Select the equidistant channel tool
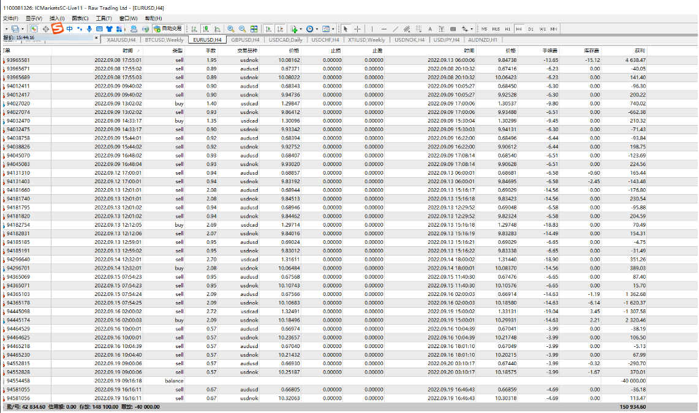The height and width of the screenshot is (413, 699). point(407,29)
